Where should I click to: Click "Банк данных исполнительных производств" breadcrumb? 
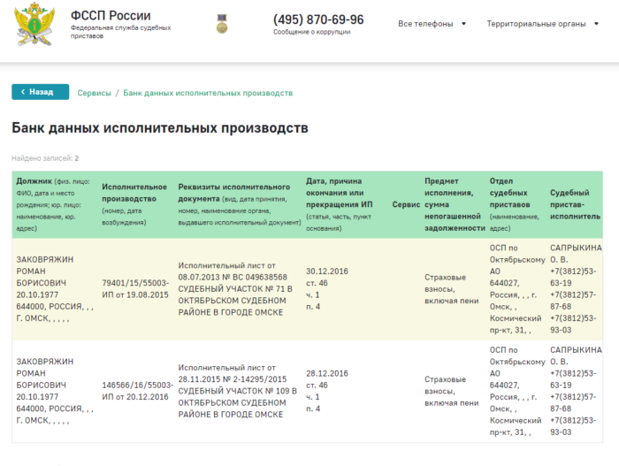[208, 93]
